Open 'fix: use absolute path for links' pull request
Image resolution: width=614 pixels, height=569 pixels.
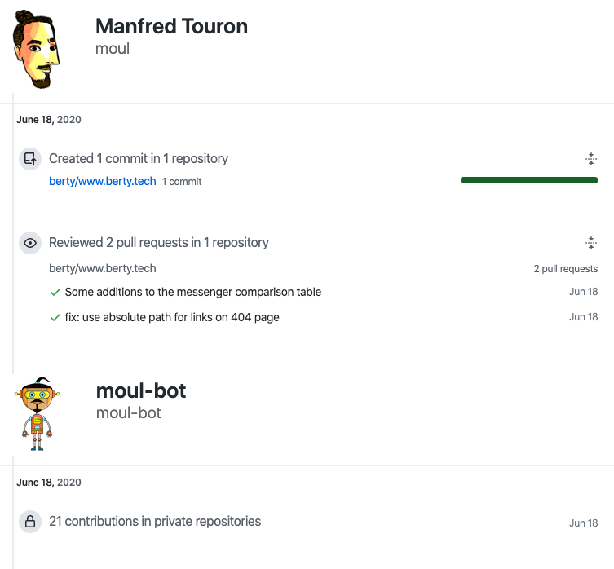coord(172,316)
